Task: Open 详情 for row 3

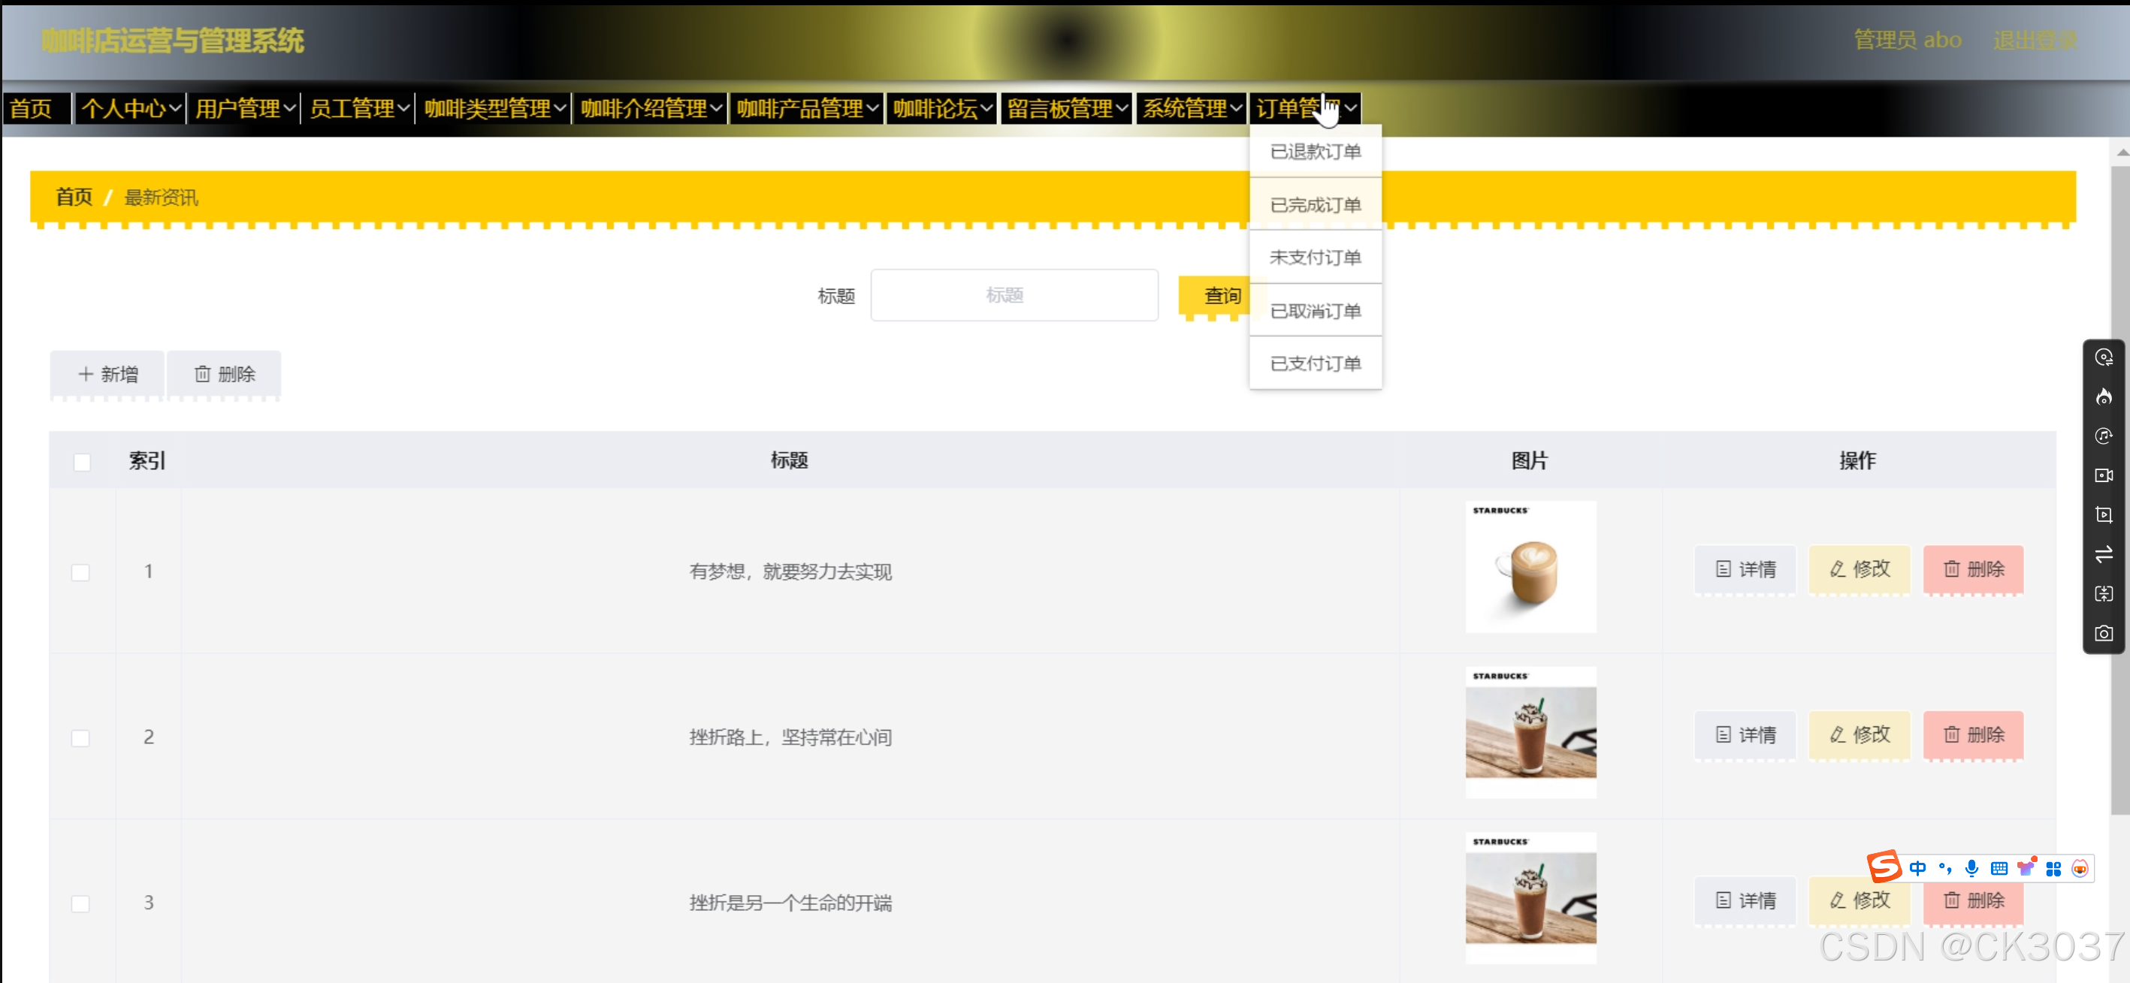Action: point(1745,900)
